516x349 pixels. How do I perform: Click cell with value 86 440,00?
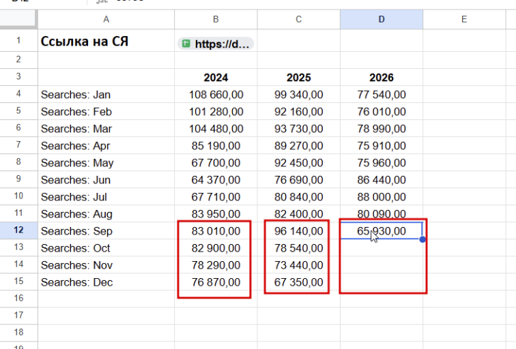[x=382, y=180]
